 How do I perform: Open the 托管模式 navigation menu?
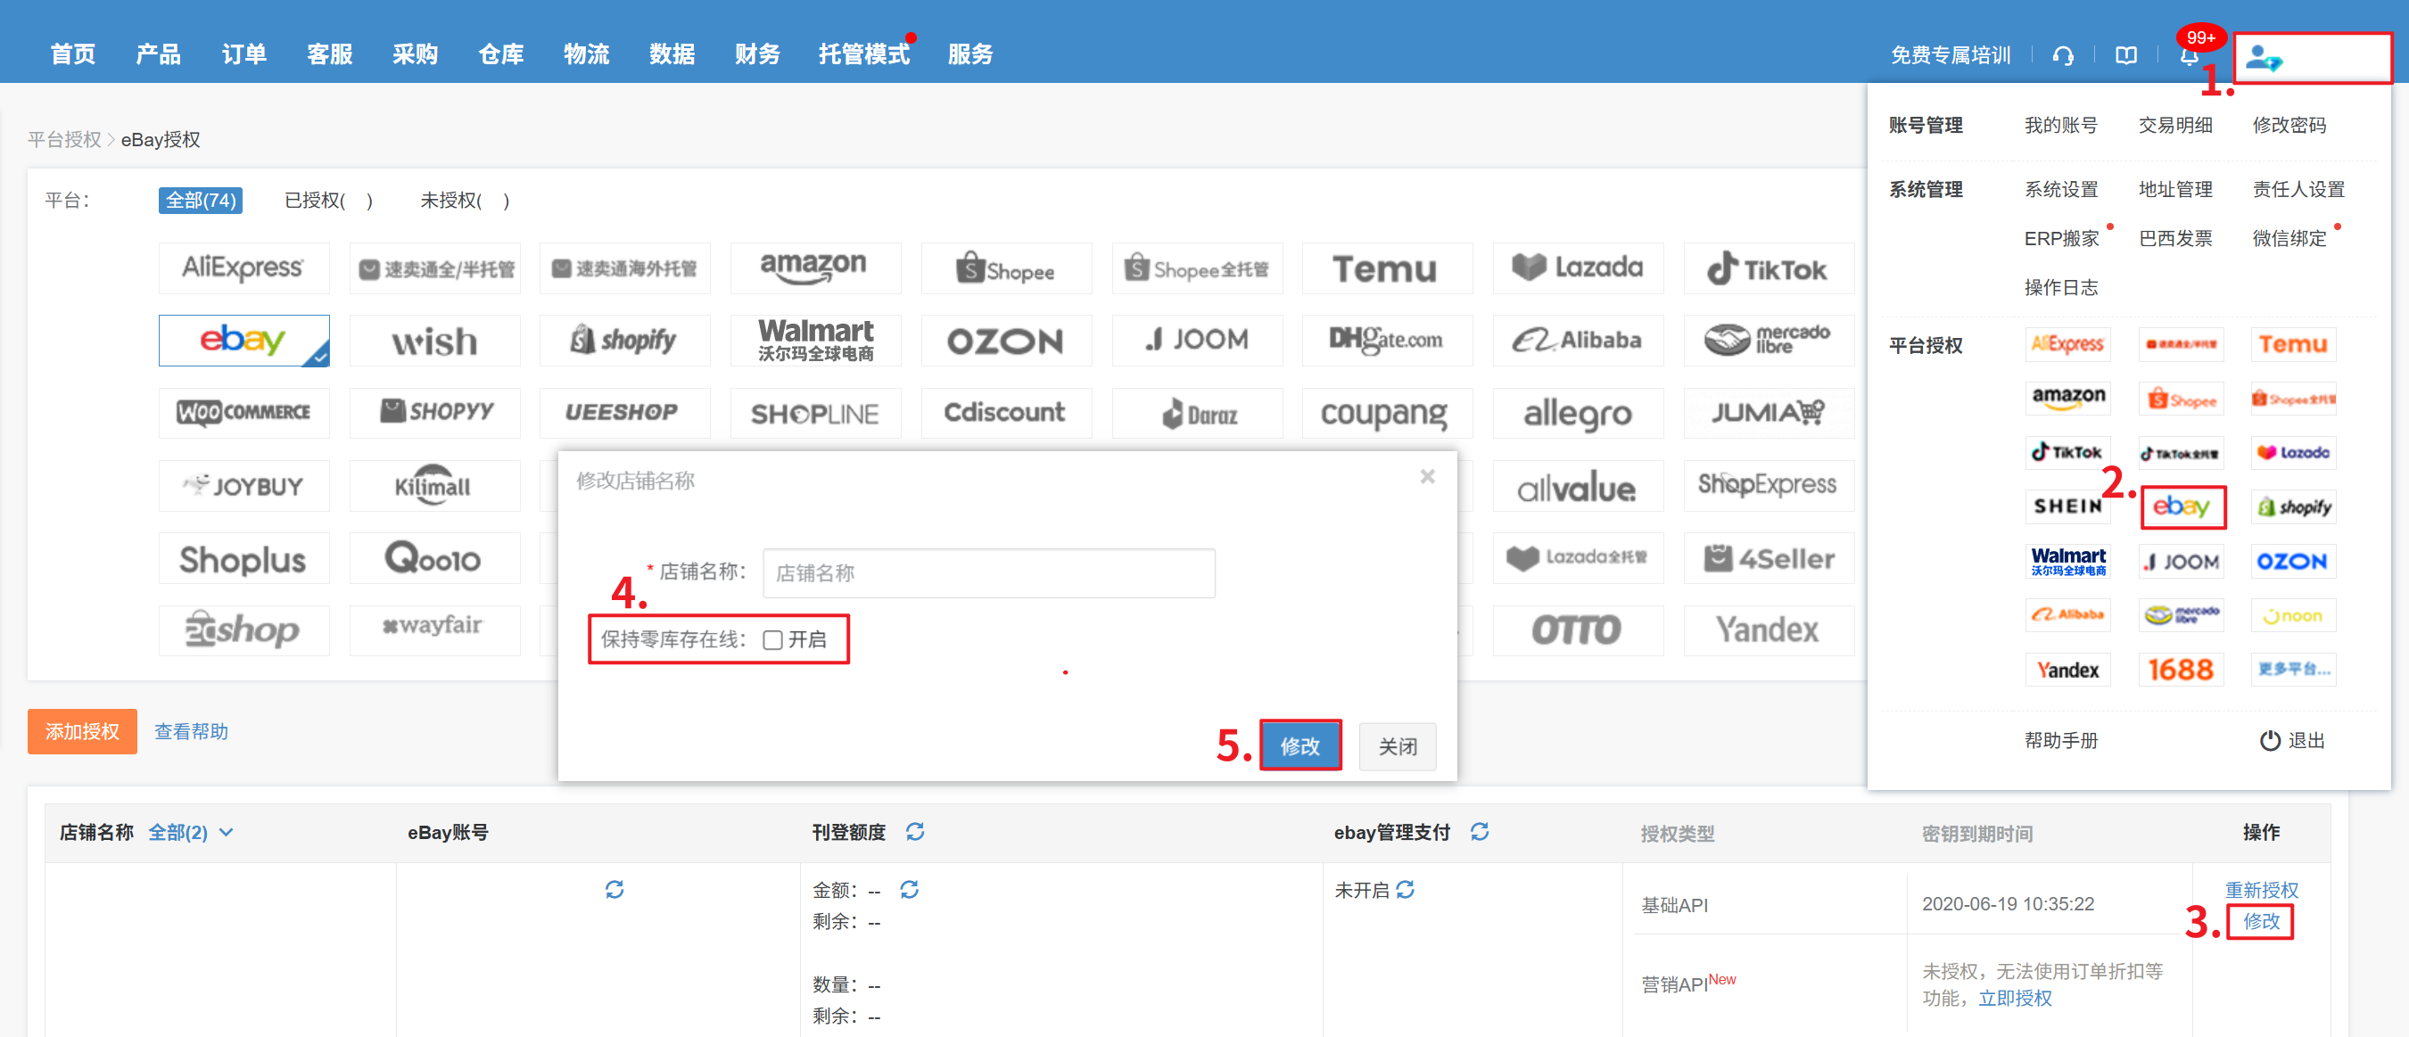(x=863, y=54)
